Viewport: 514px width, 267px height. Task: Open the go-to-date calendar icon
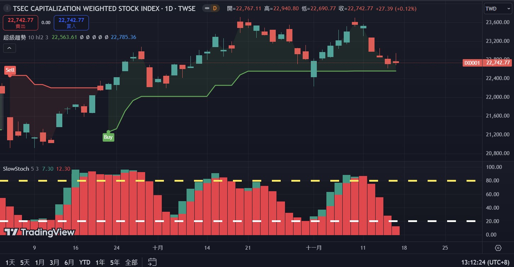coord(152,262)
